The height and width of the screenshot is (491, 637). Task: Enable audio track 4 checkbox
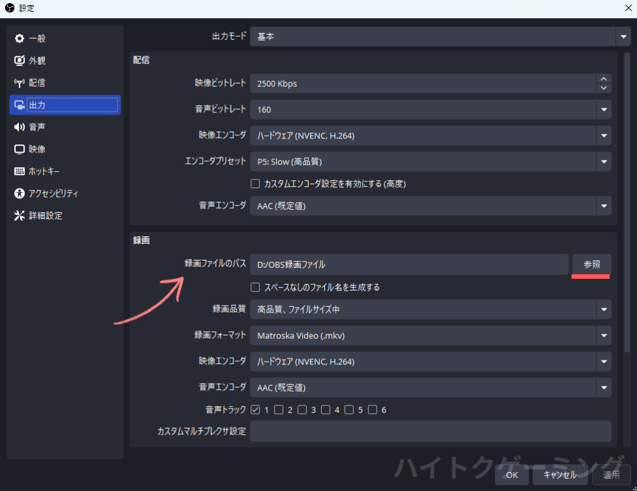(x=326, y=409)
